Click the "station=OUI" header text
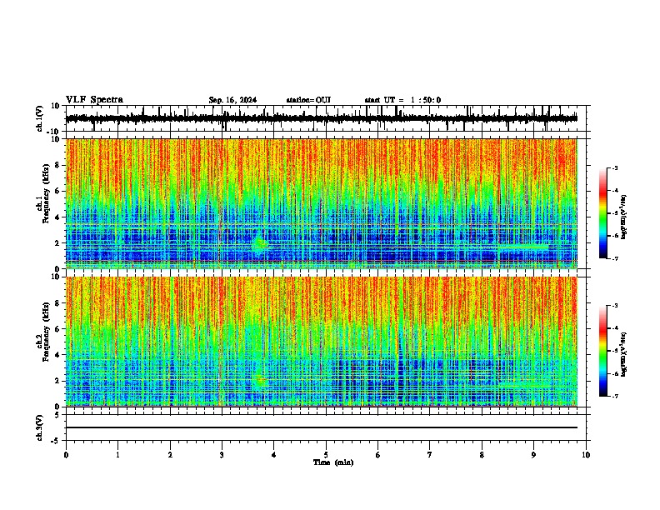Image resolution: width=660 pixels, height=510 pixels. coord(308,100)
